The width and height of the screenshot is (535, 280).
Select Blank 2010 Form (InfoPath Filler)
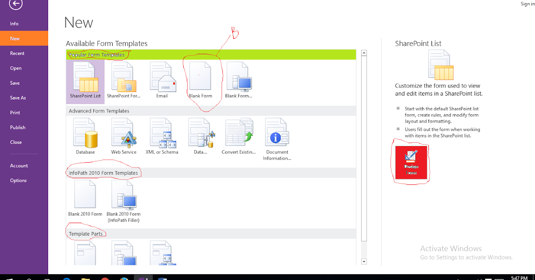pyautogui.click(x=124, y=196)
